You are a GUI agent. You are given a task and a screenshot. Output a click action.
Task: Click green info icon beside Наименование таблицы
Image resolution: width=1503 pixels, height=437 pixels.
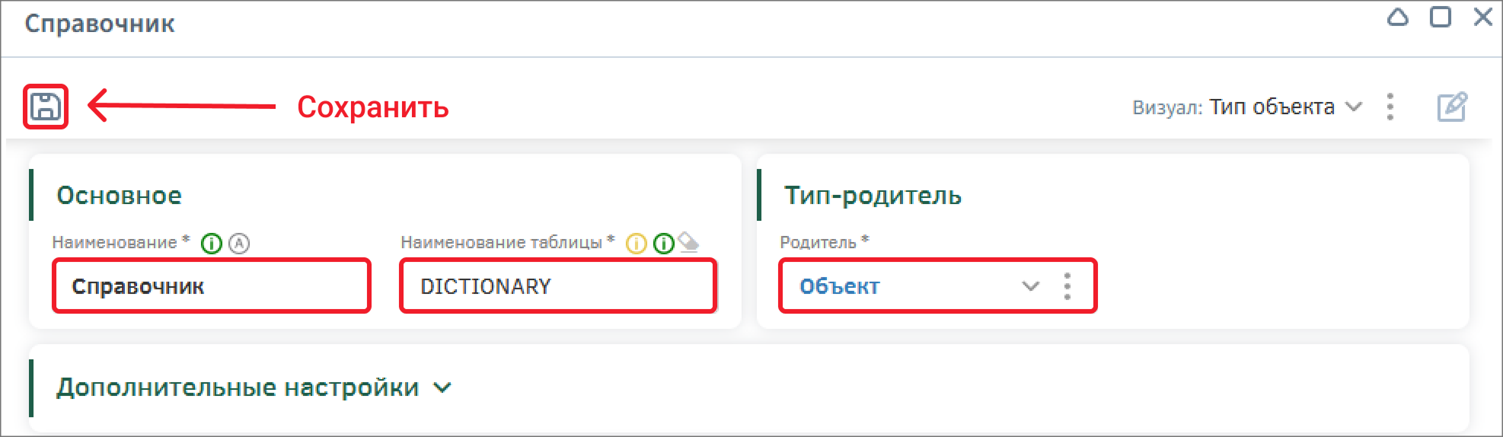pos(664,244)
